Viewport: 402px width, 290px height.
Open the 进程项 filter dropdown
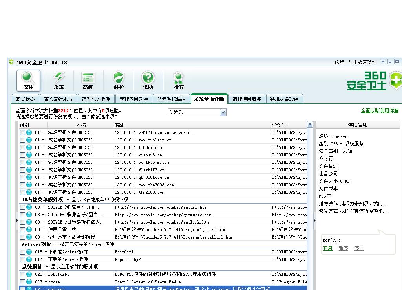pos(223,112)
